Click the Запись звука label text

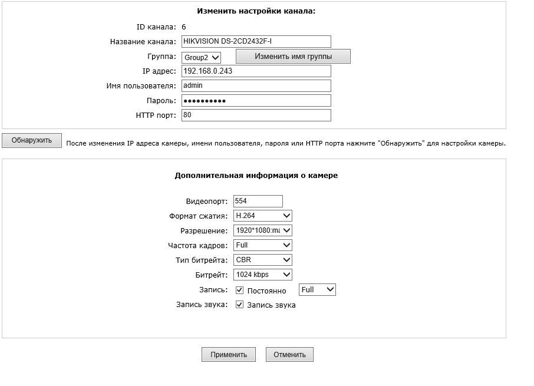click(271, 305)
